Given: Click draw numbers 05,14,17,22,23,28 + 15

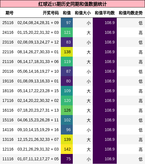Looking at the screenshot, I should [x=38, y=91].
